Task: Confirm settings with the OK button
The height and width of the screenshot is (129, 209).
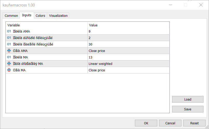Action: tap(146, 123)
